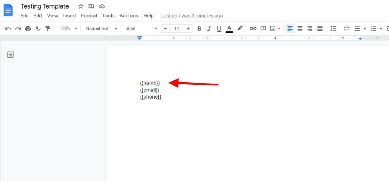Click the font size input field
Screen dimensions: 389x181
[177, 28]
